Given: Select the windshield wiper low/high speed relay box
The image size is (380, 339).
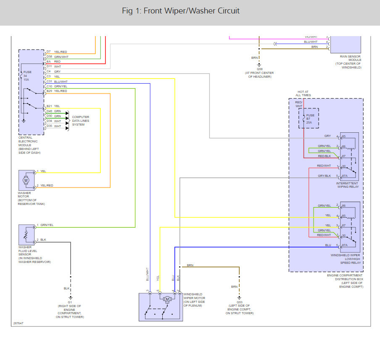Looking at the screenshot, I should click(x=350, y=227).
